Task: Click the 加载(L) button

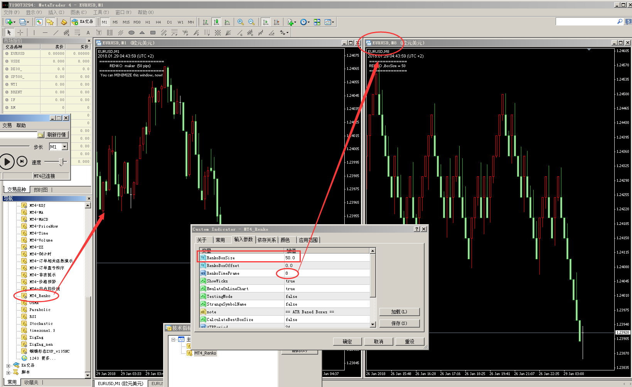Action: pos(399,312)
